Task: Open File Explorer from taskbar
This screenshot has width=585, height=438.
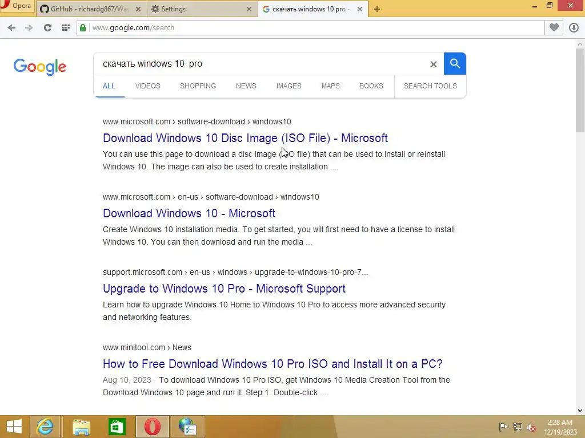Action: click(x=81, y=427)
